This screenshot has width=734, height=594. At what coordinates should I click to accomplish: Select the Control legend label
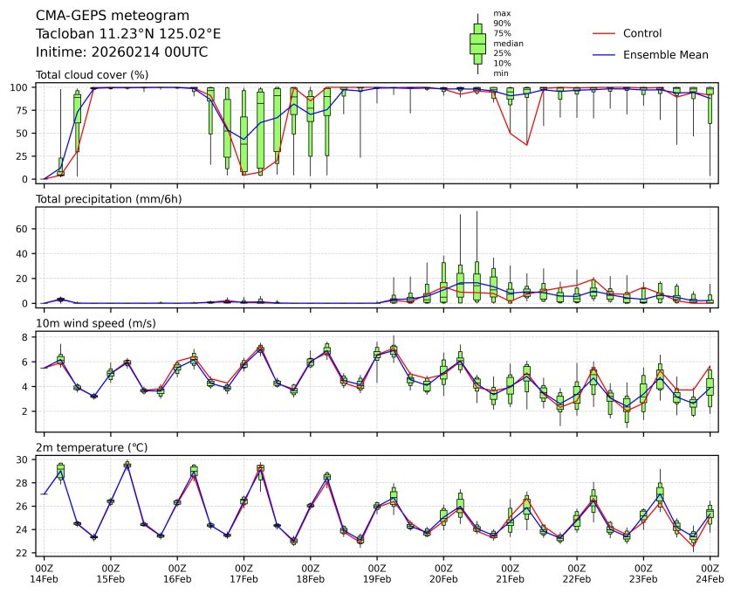641,33
